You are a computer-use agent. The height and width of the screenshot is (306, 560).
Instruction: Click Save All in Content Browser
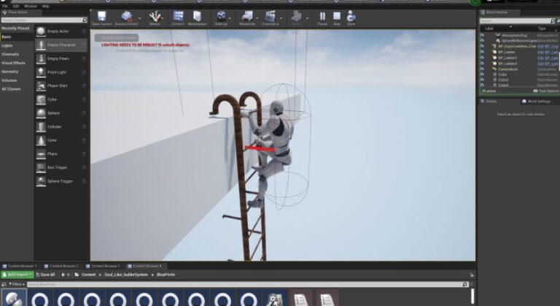(45, 275)
